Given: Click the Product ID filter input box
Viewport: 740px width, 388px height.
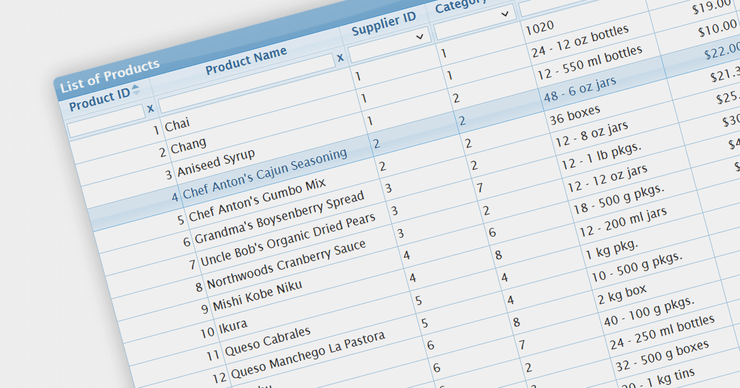Looking at the screenshot, I should [106, 122].
